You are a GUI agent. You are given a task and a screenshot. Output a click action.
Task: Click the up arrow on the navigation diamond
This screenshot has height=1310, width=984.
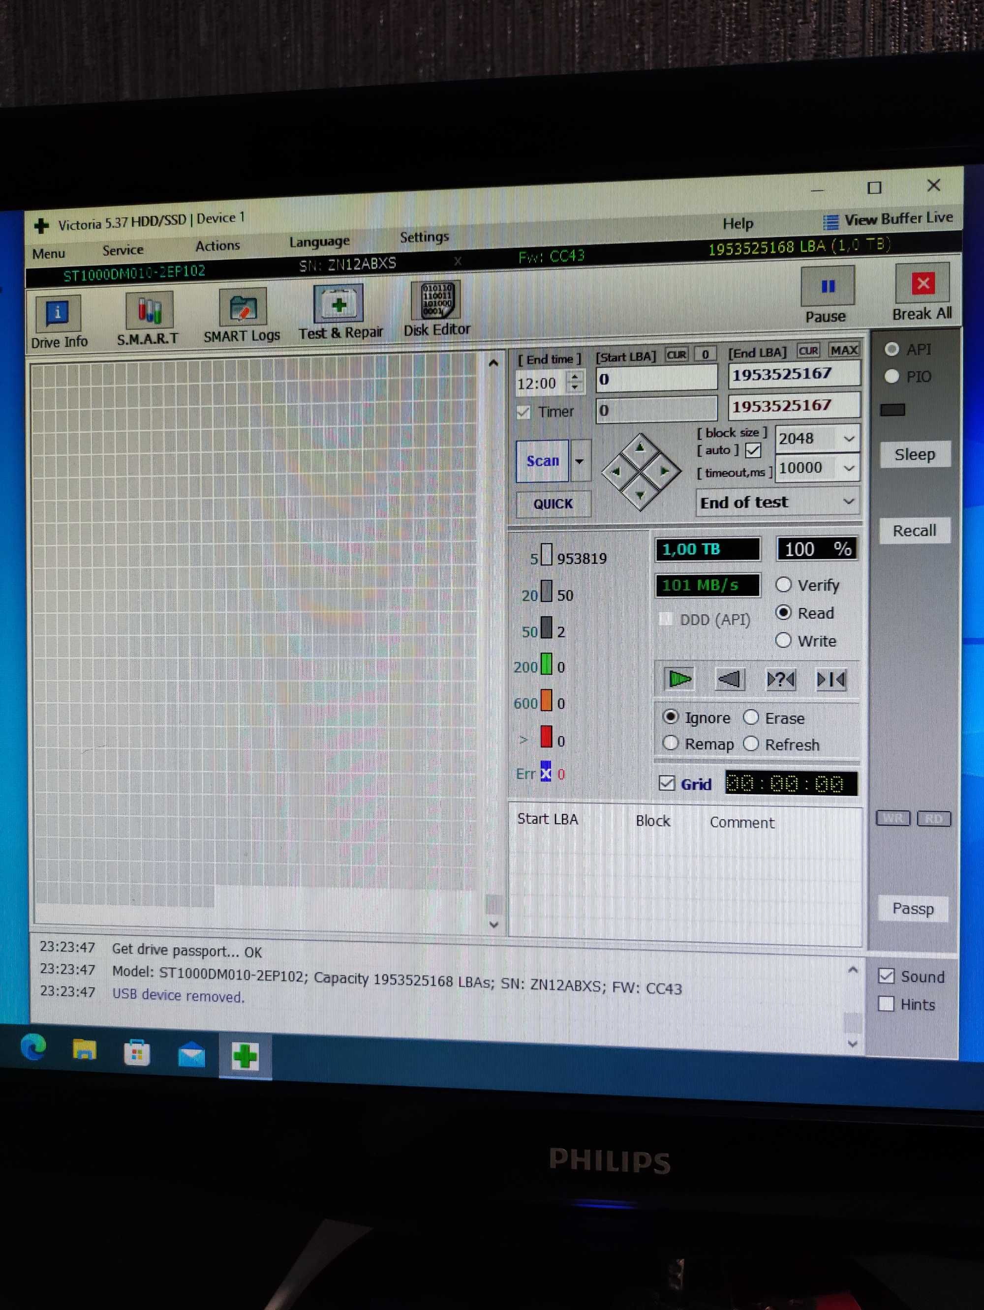coord(640,447)
